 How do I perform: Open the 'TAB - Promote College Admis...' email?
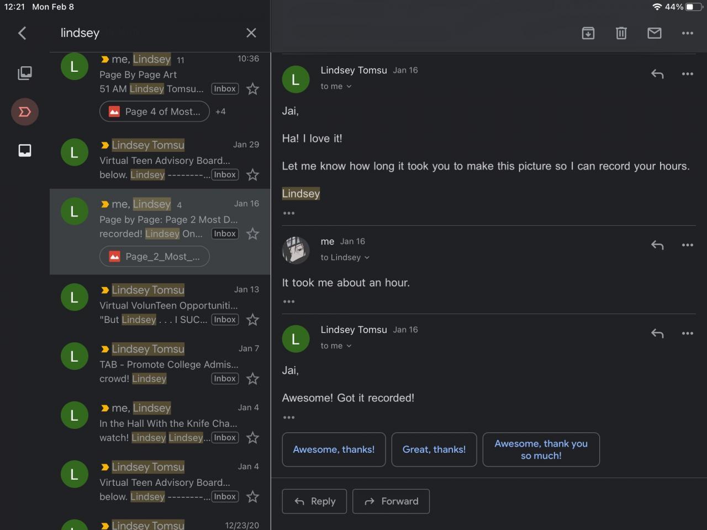point(160,364)
